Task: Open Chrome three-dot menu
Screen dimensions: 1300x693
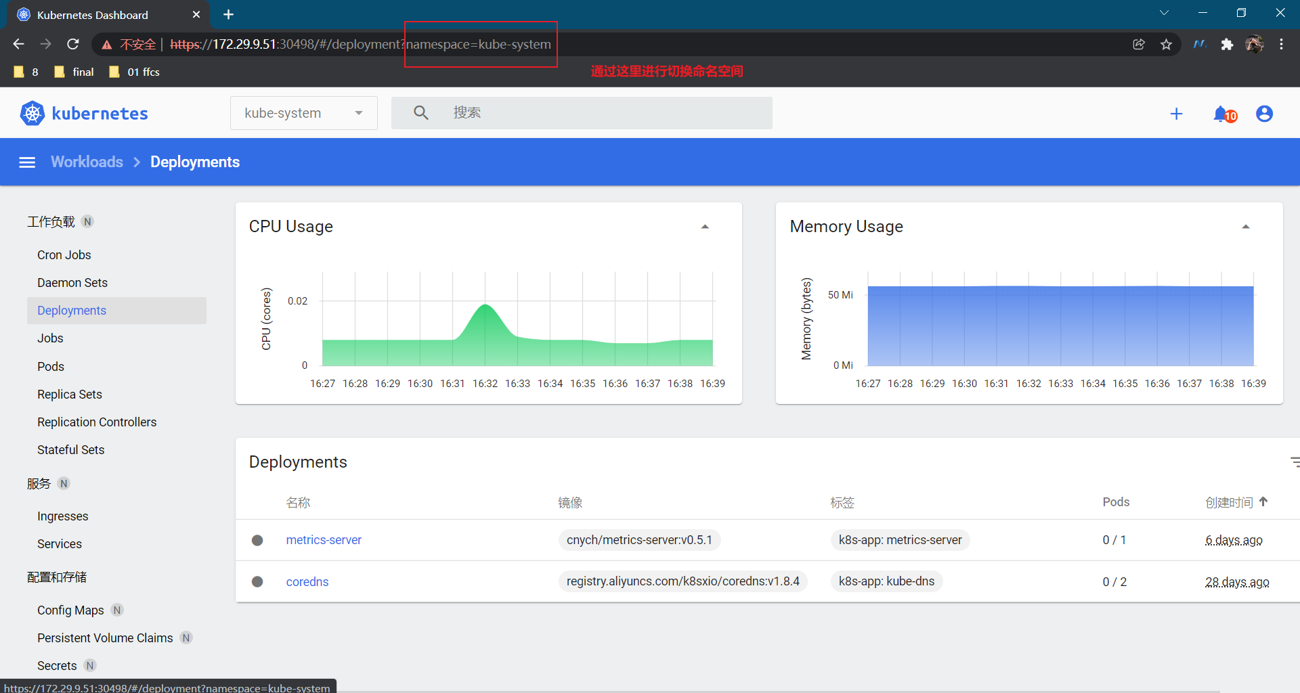Action: pyautogui.click(x=1281, y=44)
